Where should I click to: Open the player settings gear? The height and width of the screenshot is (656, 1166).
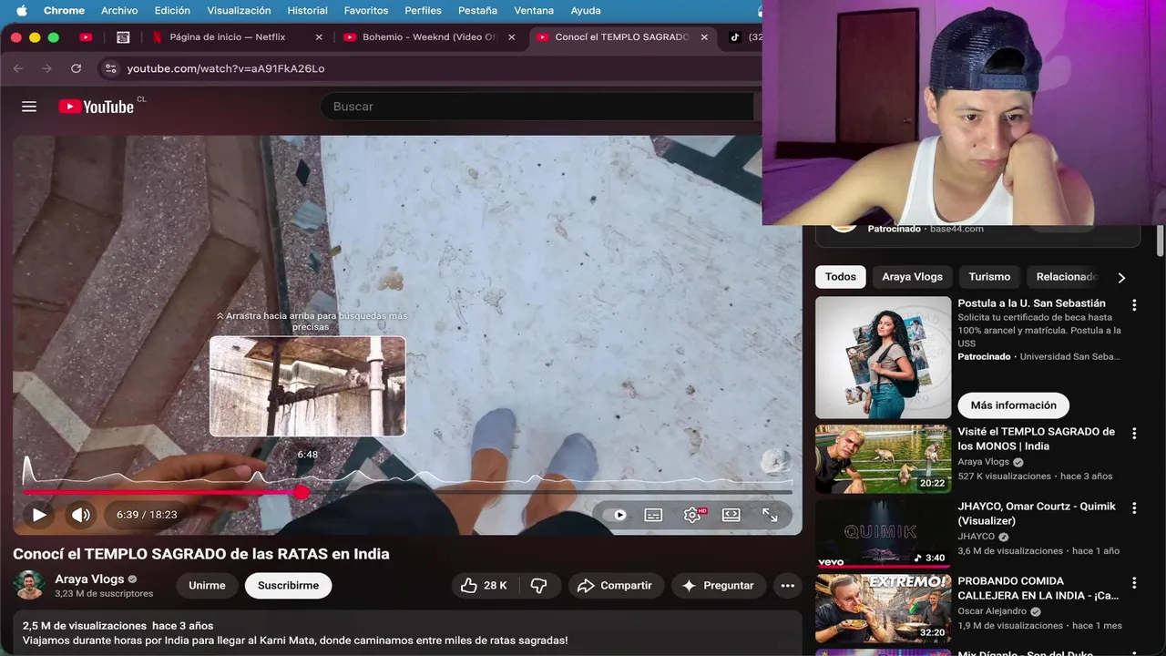point(692,515)
